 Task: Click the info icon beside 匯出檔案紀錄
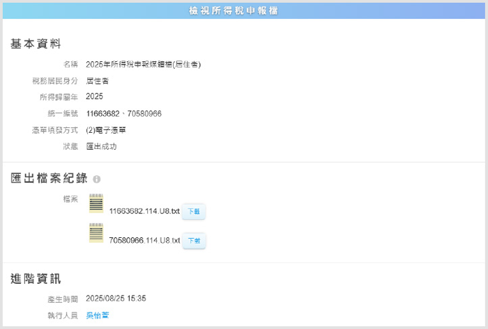pyautogui.click(x=96, y=179)
